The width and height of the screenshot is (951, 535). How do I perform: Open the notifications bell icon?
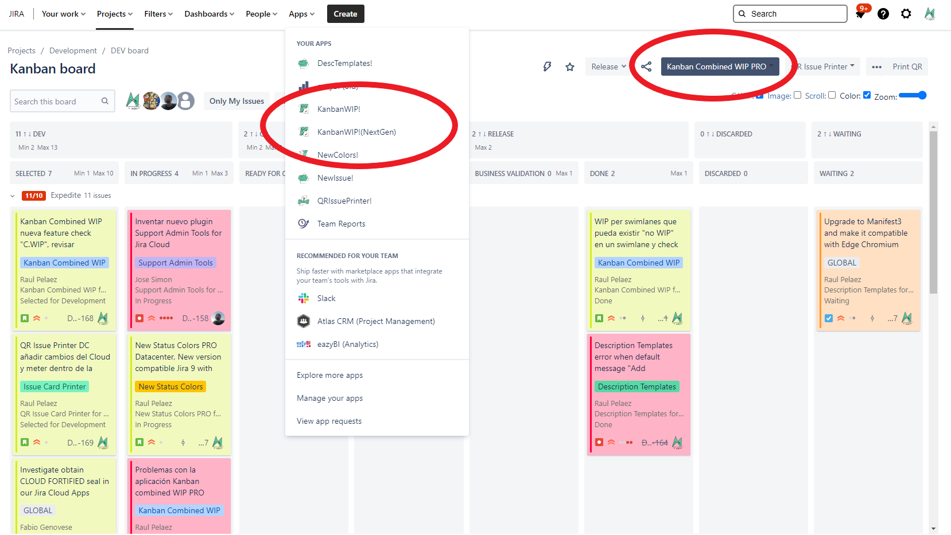(860, 14)
